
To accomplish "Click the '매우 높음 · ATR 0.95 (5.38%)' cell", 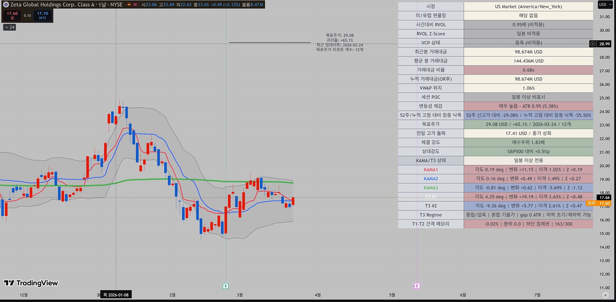I will click(x=528, y=106).
